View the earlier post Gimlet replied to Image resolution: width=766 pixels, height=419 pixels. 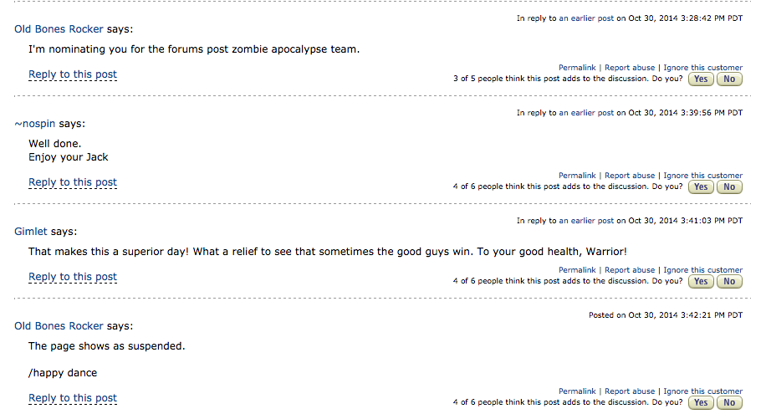586,221
